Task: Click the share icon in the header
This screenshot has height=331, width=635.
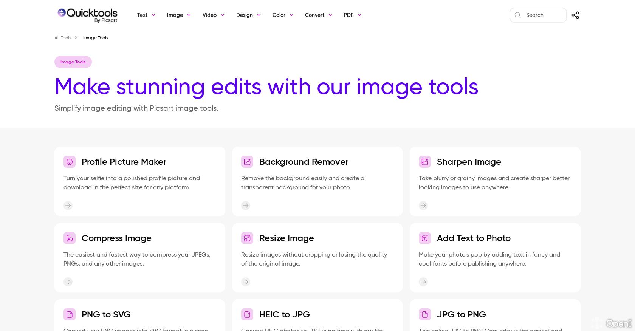Action: point(575,15)
